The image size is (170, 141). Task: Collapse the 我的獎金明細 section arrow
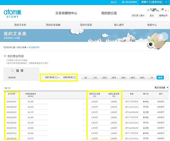[5, 56]
